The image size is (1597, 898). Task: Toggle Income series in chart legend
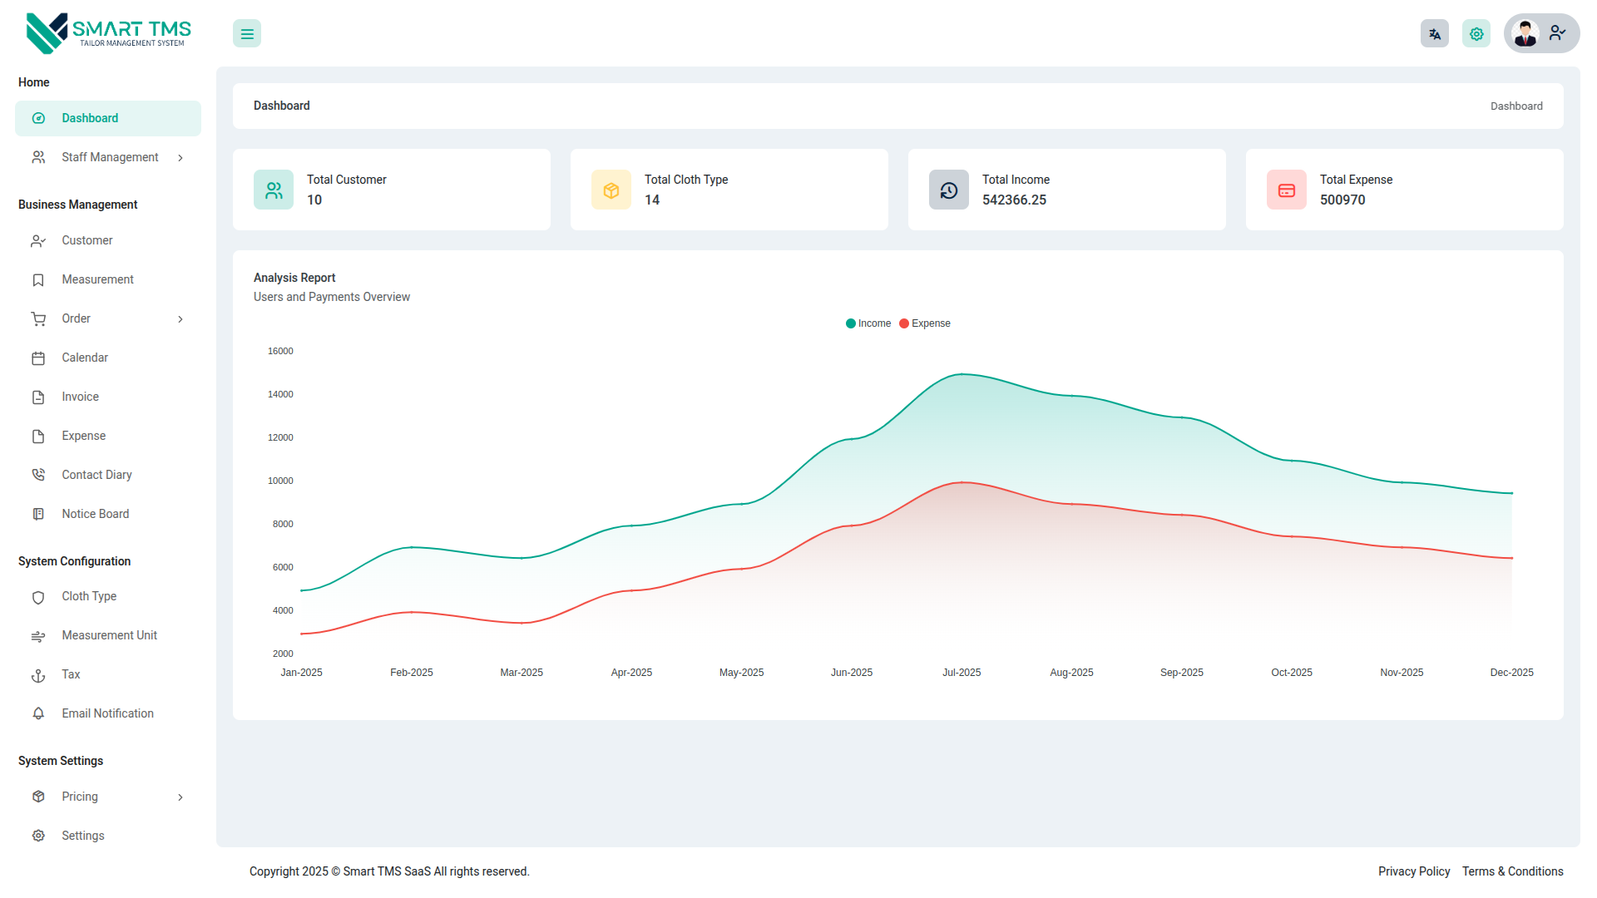(x=868, y=323)
